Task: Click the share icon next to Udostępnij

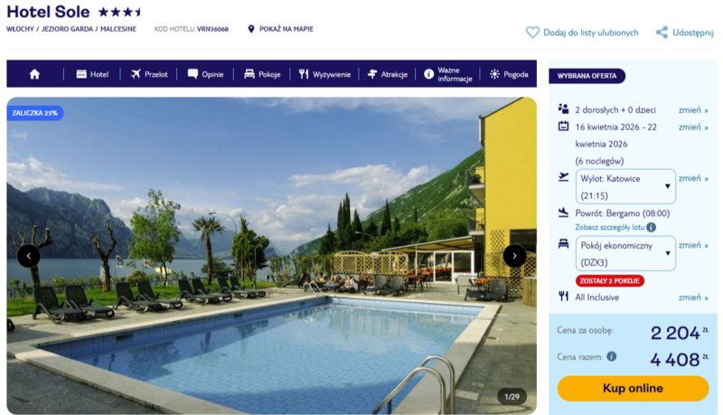Action: 662,33
